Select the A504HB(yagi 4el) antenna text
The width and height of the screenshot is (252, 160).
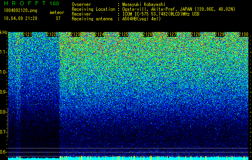click(x=141, y=19)
